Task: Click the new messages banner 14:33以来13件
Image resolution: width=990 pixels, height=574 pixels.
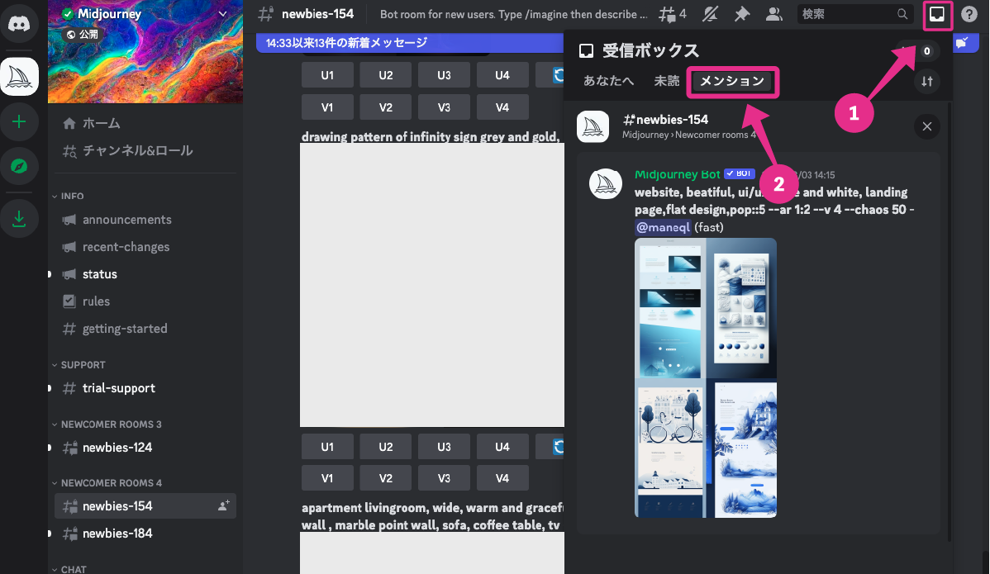Action: point(411,43)
